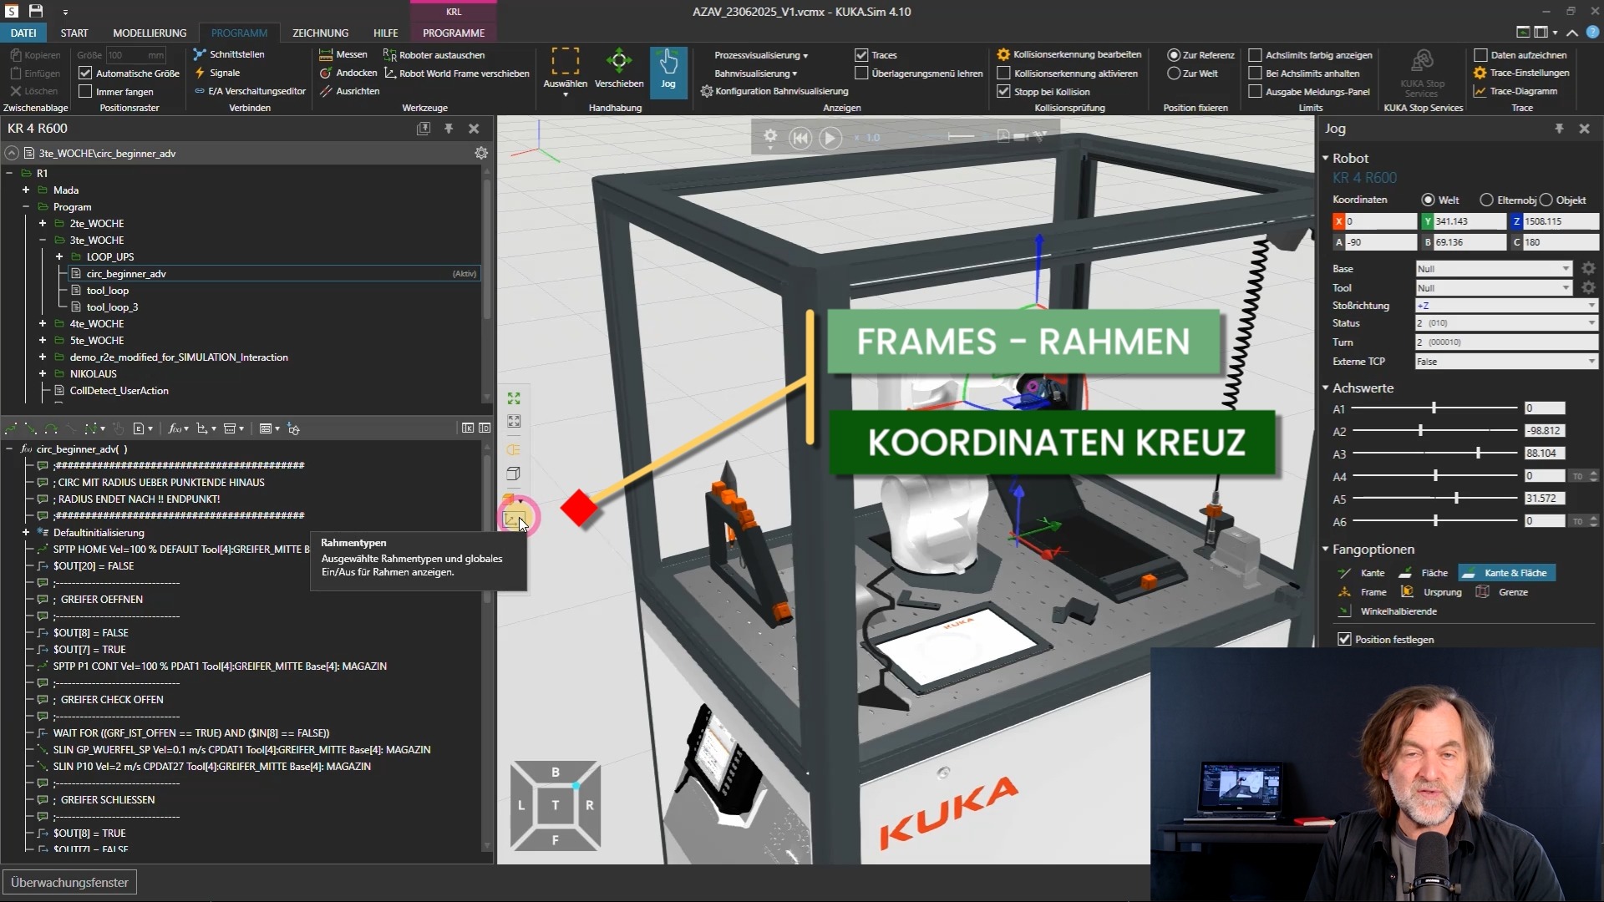
Task: Click the Überwachungsfenster button
Action: click(x=69, y=882)
